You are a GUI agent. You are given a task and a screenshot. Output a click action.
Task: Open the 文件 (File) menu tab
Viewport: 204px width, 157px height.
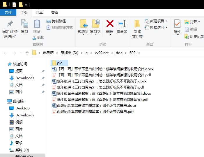8,12
